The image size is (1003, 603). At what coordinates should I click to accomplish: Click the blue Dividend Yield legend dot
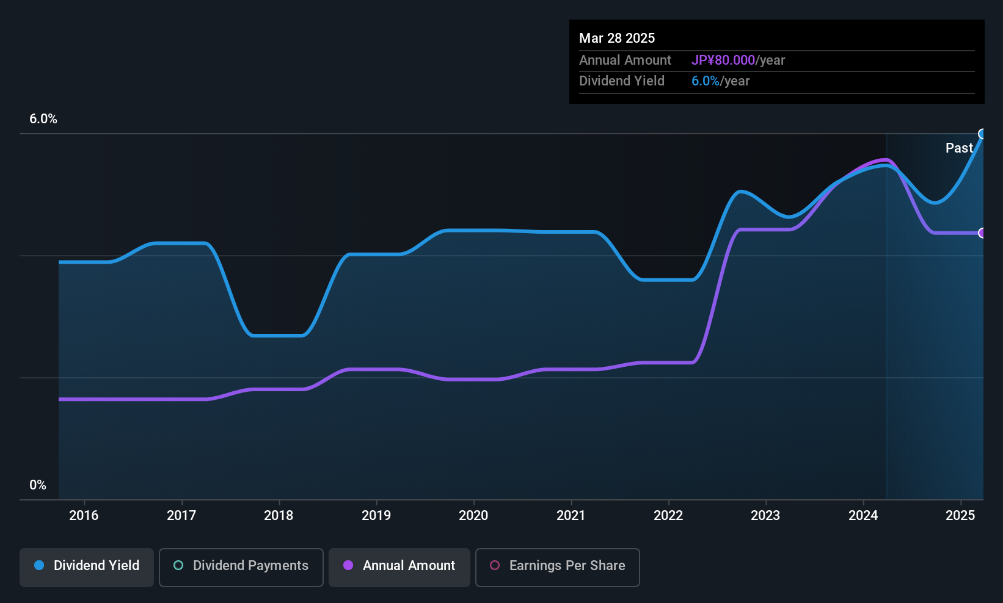(39, 566)
